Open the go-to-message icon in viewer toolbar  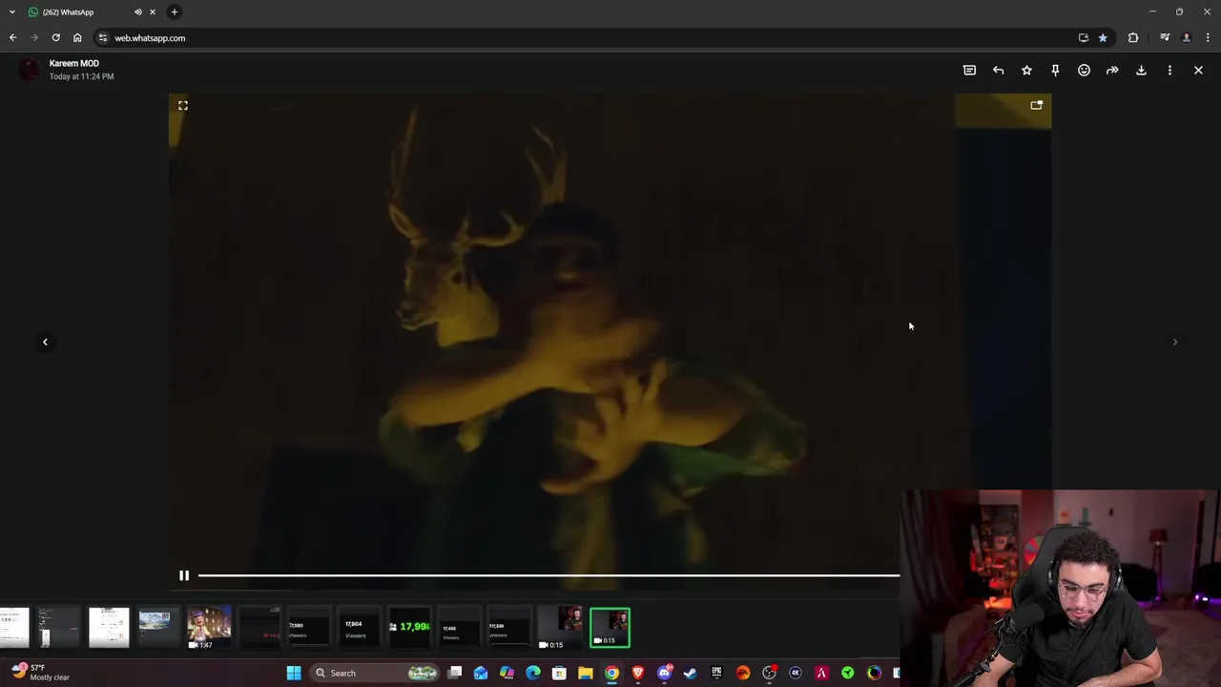[x=969, y=70]
